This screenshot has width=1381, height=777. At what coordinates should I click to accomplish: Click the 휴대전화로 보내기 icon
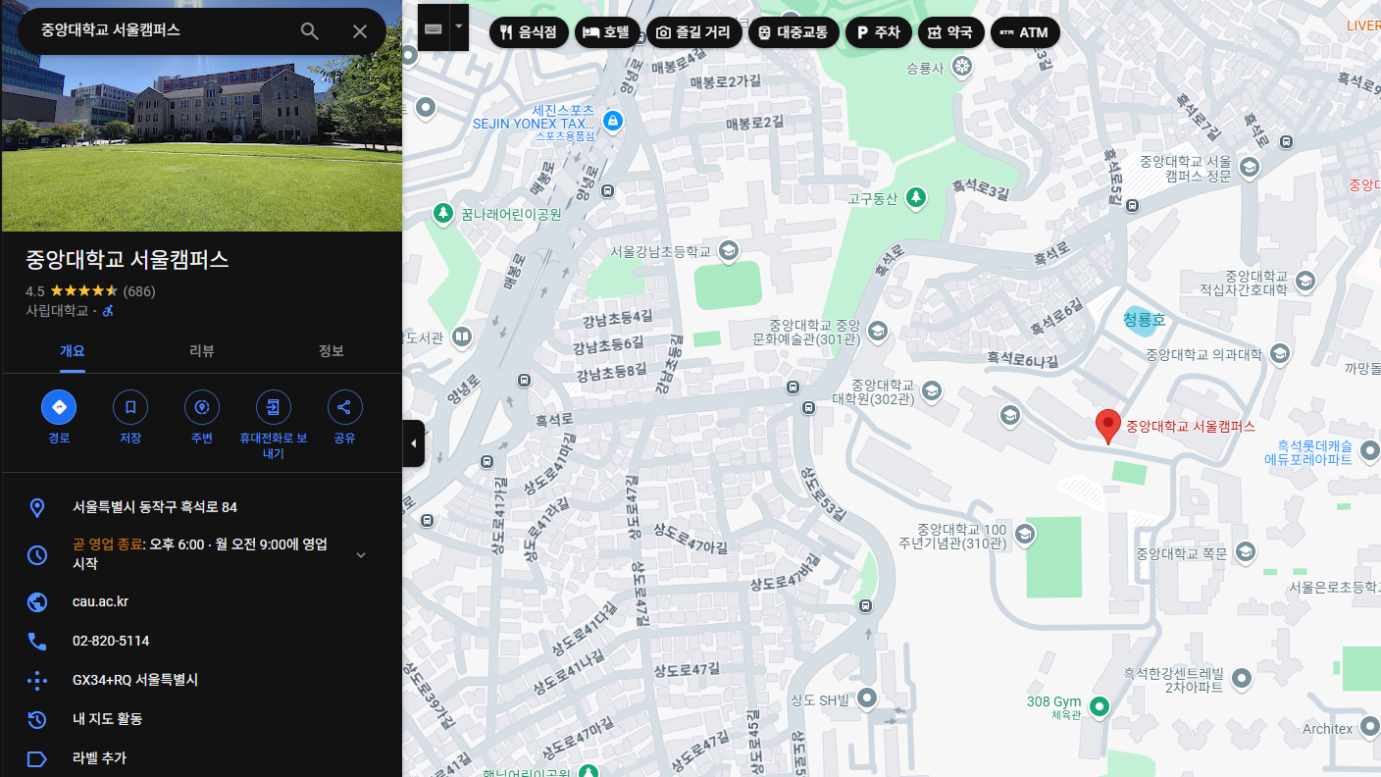274,407
